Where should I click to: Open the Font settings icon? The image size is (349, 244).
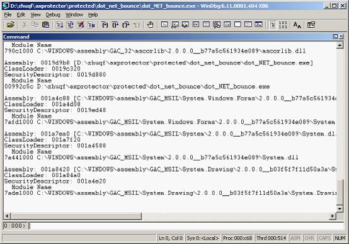(x=297, y=25)
